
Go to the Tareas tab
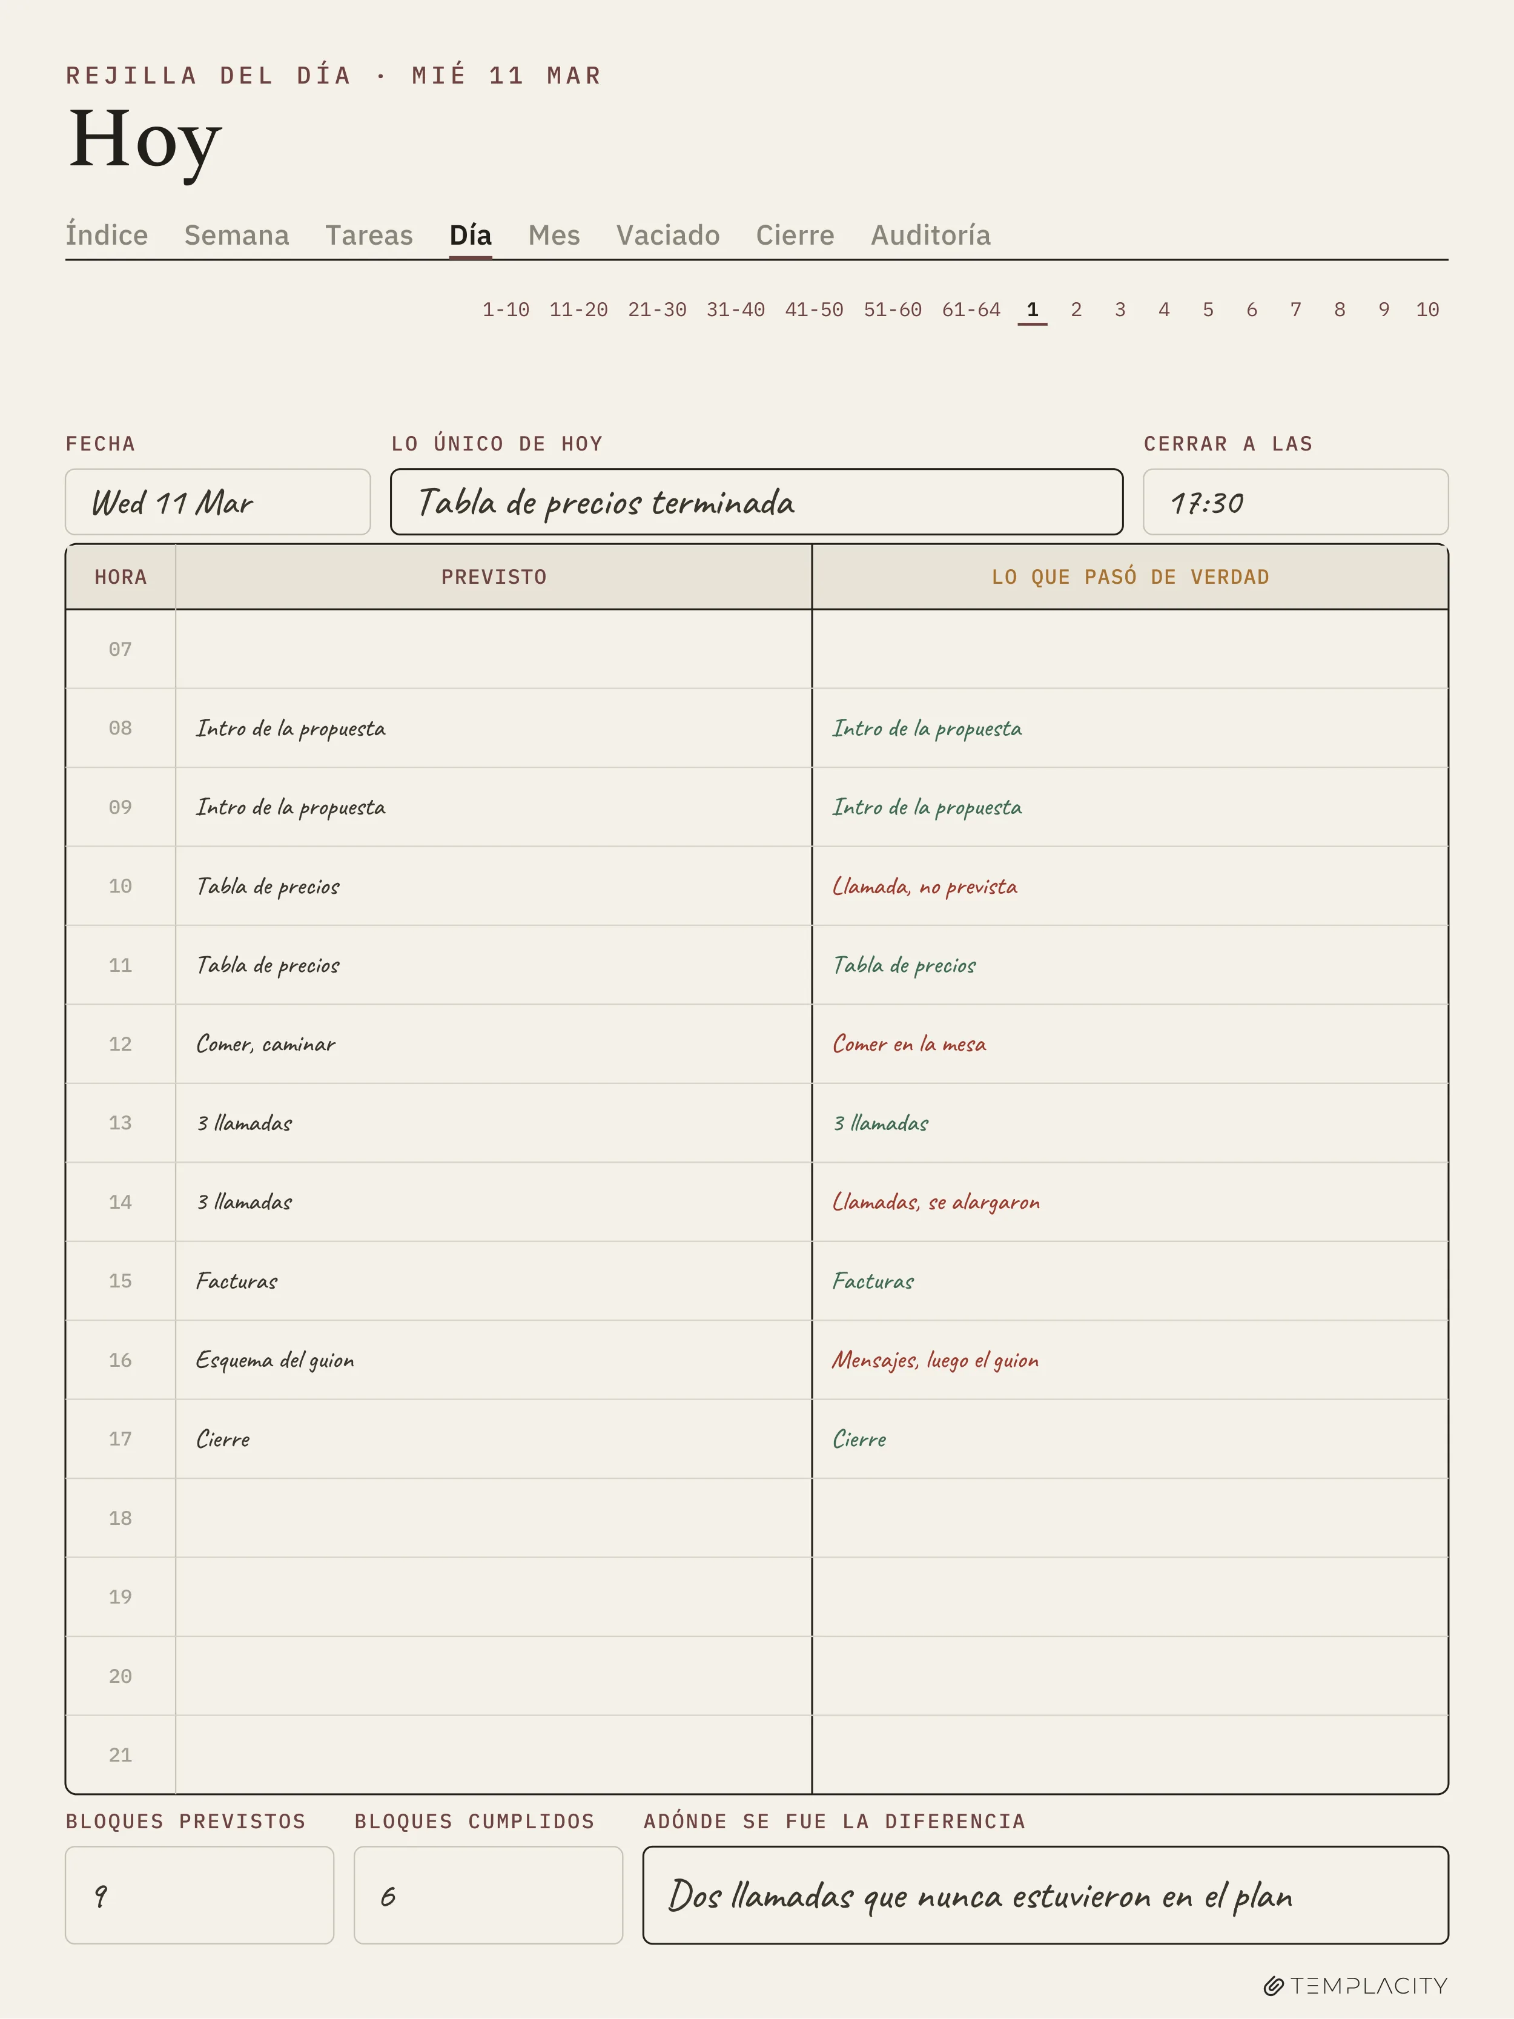point(369,236)
